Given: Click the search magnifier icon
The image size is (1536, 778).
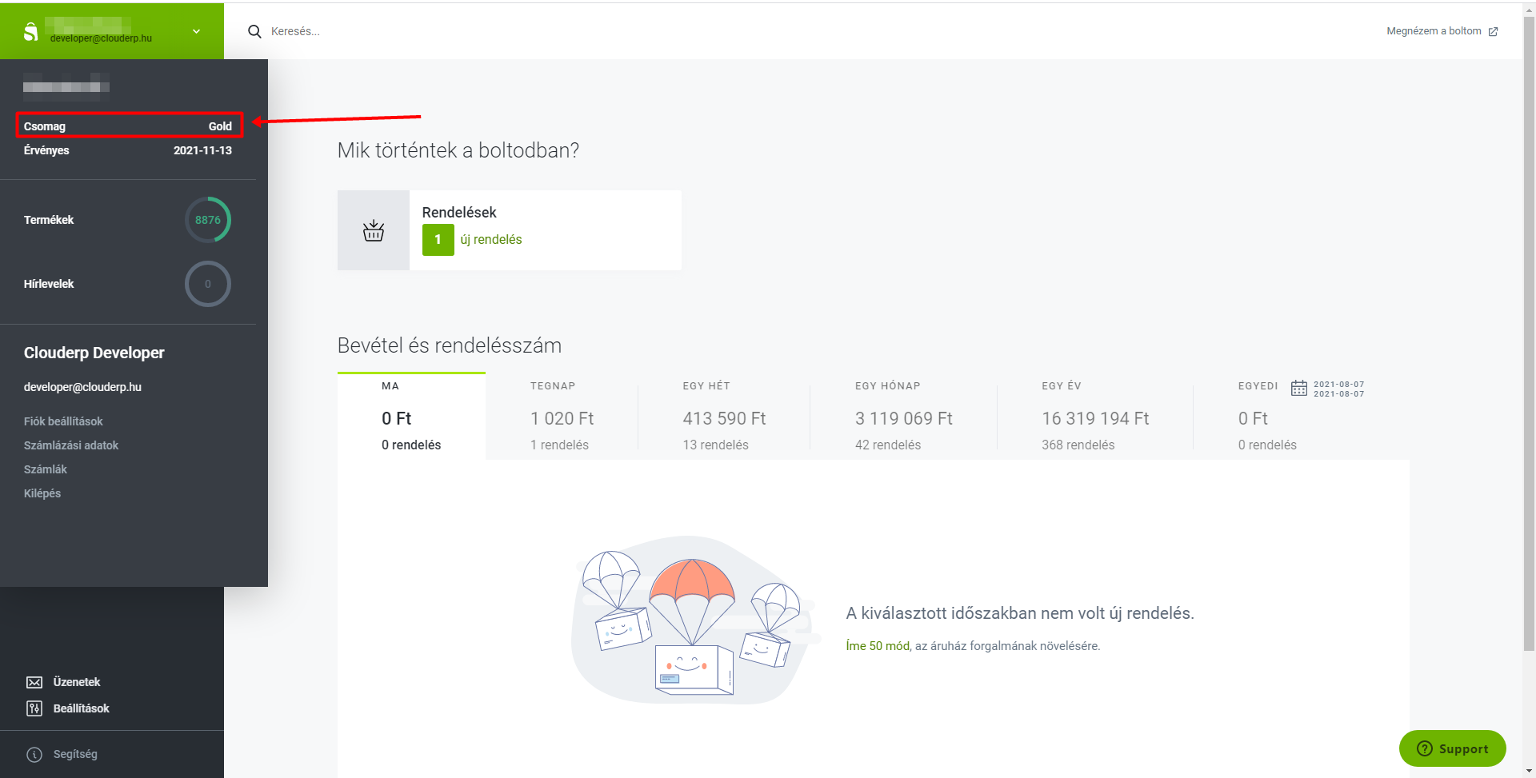Looking at the screenshot, I should pyautogui.click(x=254, y=31).
